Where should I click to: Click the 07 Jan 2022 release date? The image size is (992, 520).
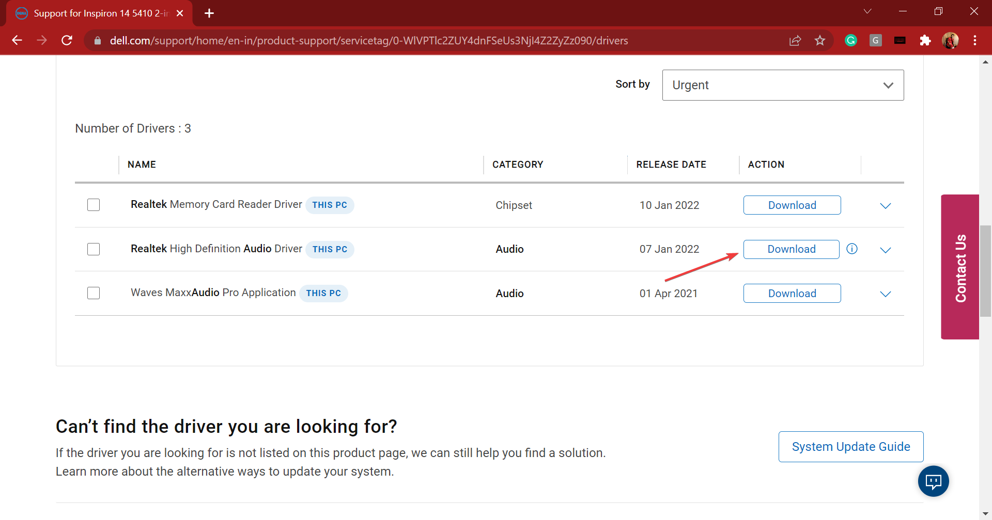pos(669,249)
